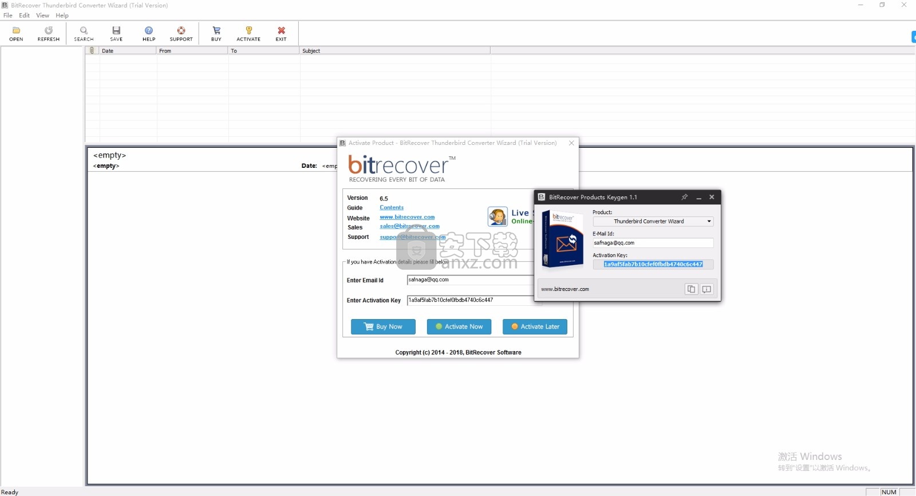The height and width of the screenshot is (496, 916).
Task: Close the Keygen window
Action: coord(712,197)
